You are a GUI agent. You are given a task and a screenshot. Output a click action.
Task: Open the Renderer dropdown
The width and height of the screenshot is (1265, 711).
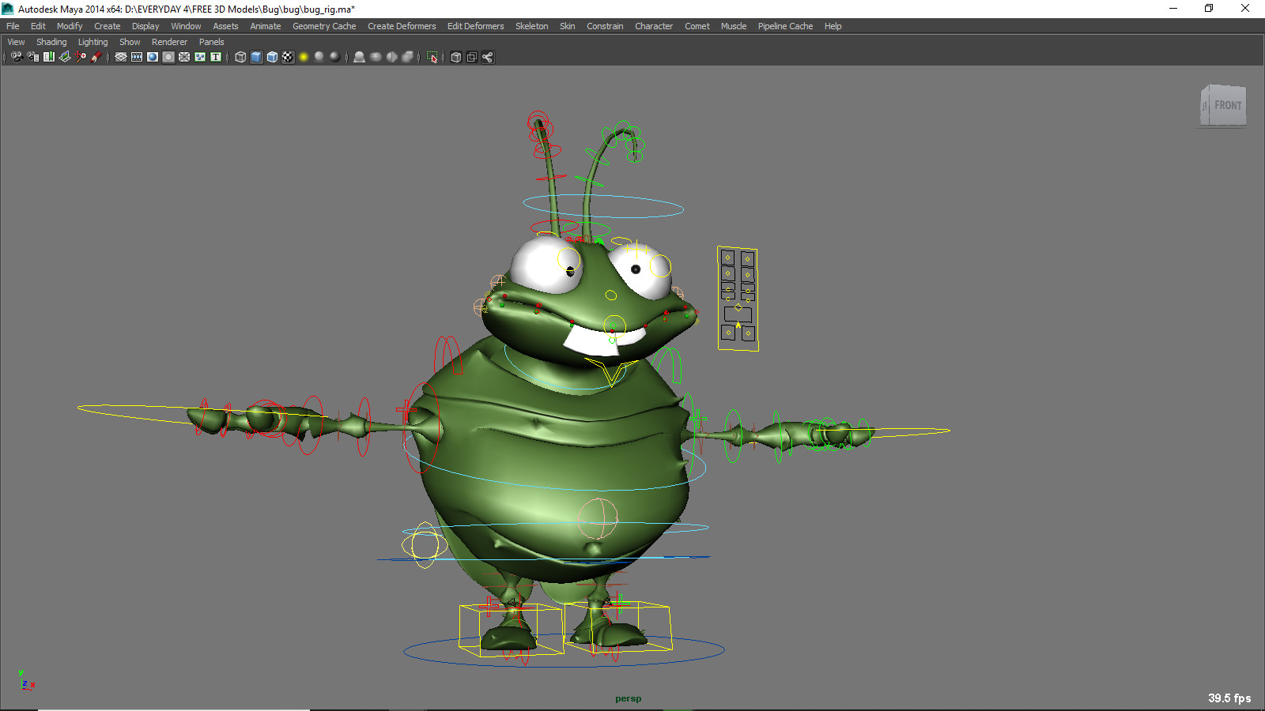[x=169, y=41]
